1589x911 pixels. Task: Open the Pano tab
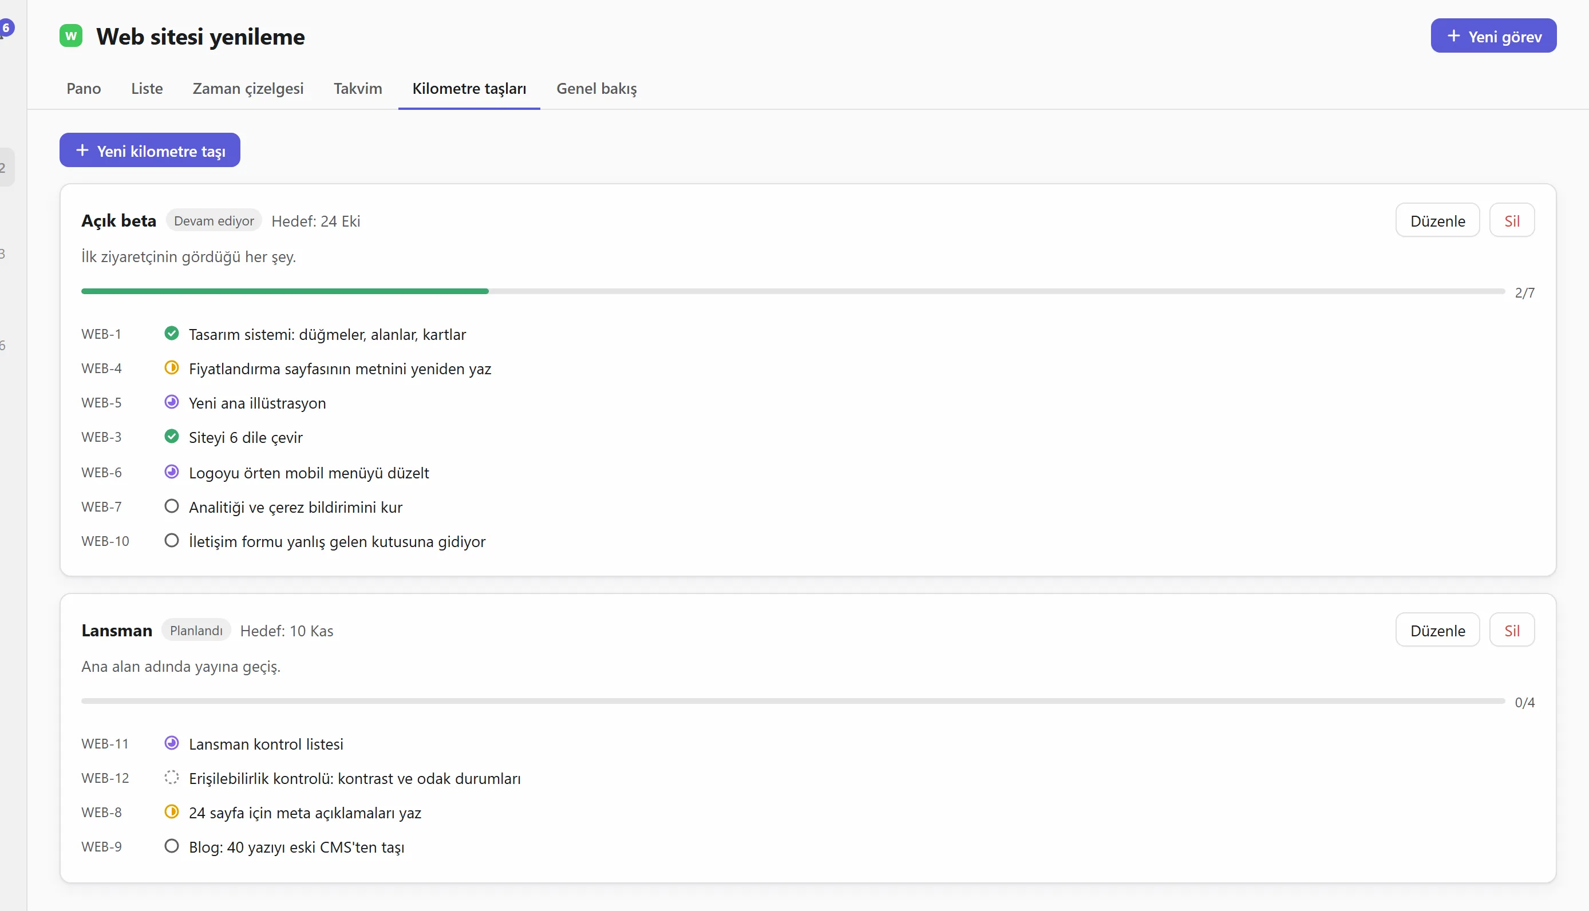[84, 89]
